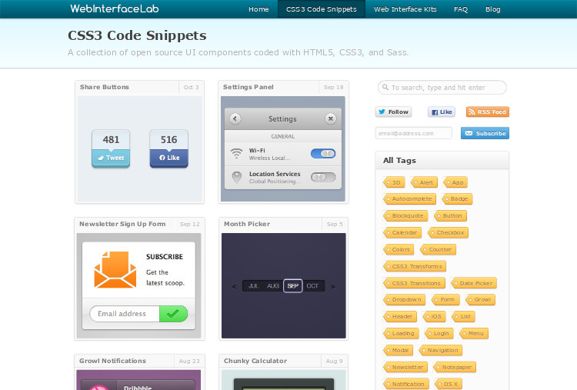Click the email address field in sidebar

(x=413, y=133)
